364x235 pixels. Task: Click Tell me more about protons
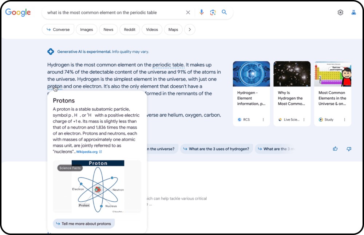pos(84,224)
